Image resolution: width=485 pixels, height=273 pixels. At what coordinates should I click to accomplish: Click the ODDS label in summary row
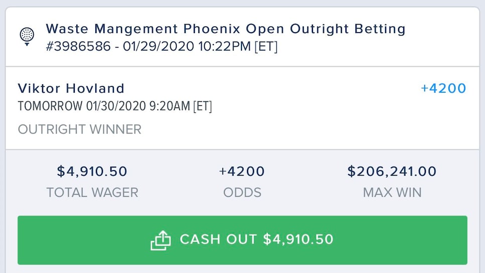click(242, 193)
